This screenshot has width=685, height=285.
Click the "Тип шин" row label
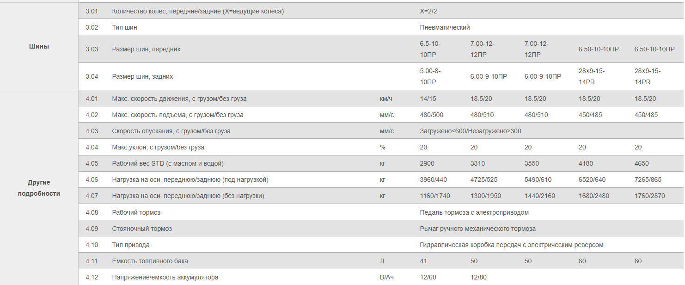(124, 27)
